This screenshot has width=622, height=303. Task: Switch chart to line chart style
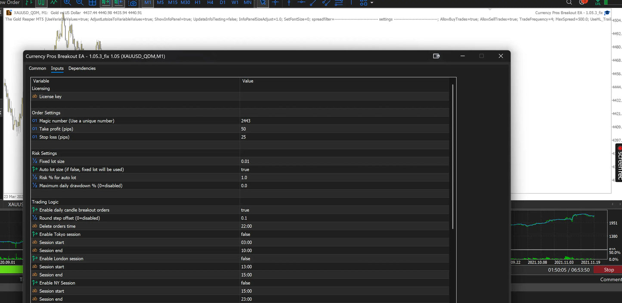tap(54, 3)
